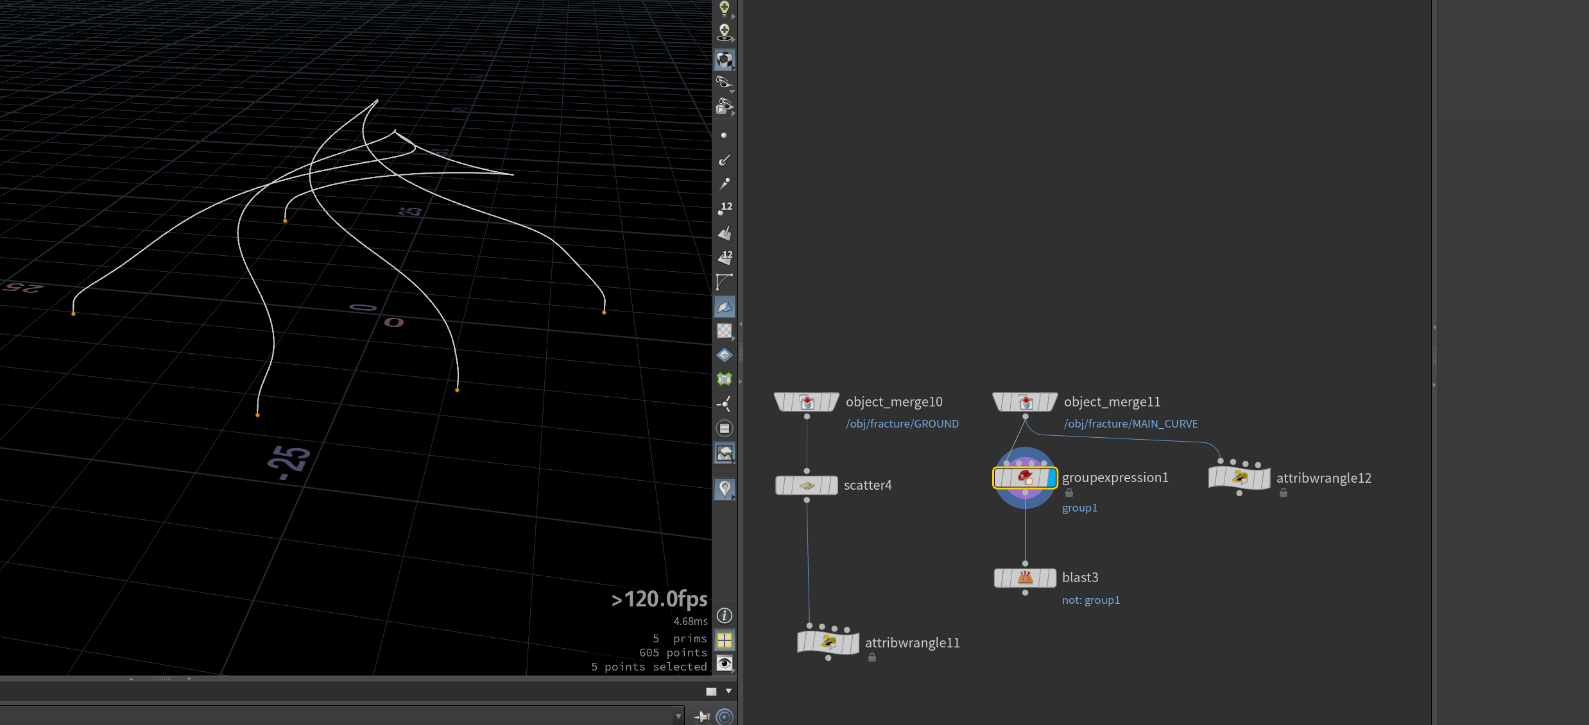Toggle the map-pin location marker icon

click(725, 489)
